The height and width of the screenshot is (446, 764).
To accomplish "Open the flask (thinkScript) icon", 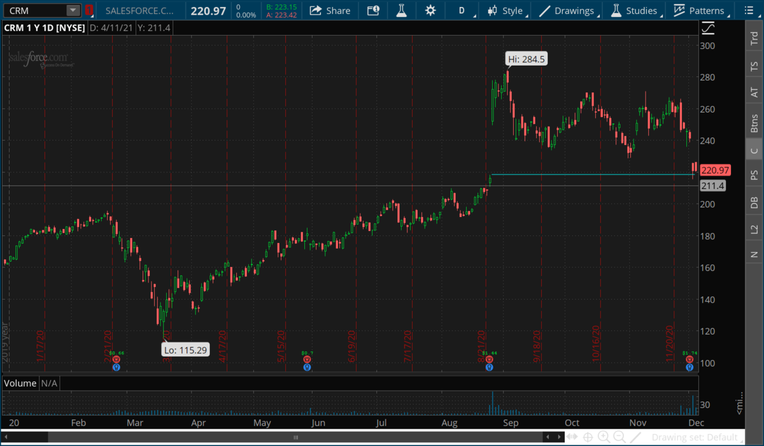I will (x=401, y=10).
